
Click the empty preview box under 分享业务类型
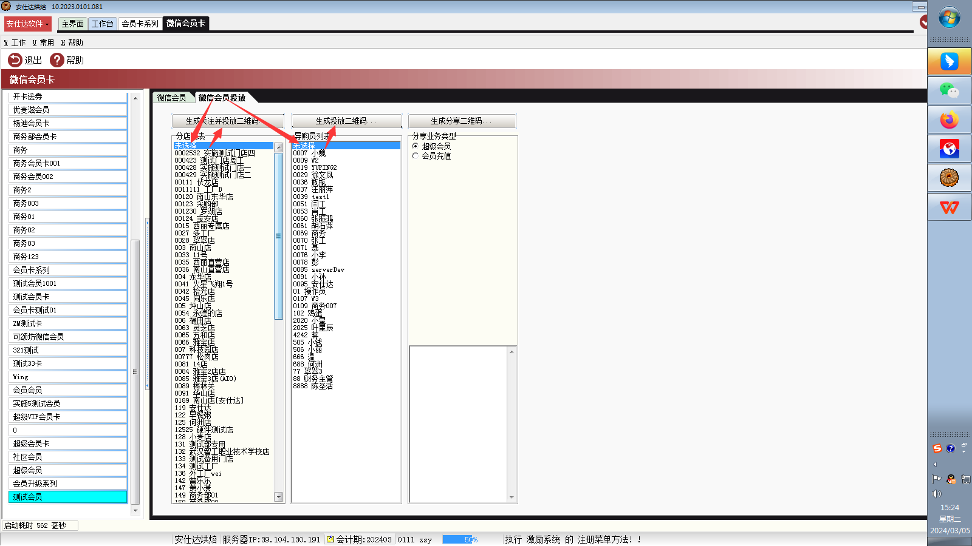[x=459, y=424]
